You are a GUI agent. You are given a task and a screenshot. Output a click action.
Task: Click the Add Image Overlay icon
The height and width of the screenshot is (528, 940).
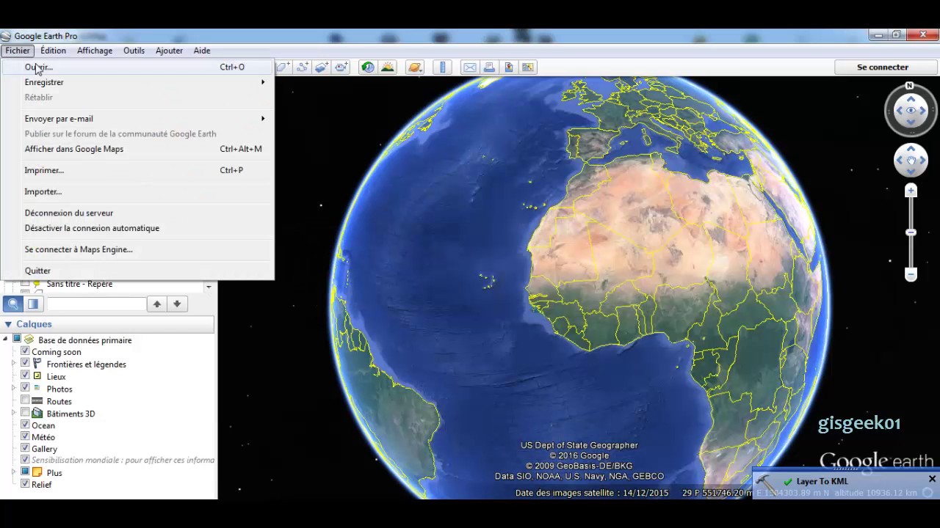point(322,67)
